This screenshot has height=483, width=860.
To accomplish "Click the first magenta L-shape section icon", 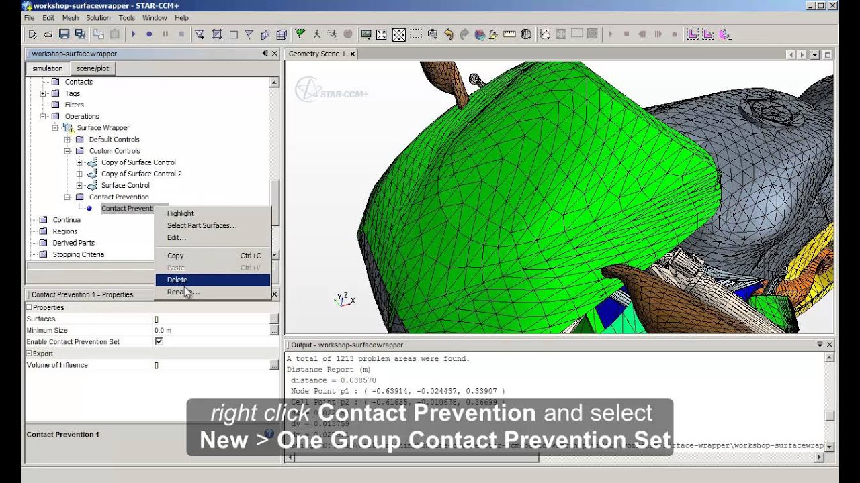I will [692, 34].
